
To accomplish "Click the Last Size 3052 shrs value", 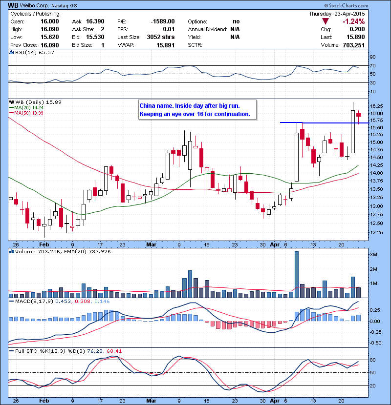I will pyautogui.click(x=161, y=37).
